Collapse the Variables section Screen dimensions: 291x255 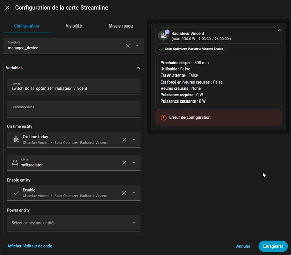point(138,68)
